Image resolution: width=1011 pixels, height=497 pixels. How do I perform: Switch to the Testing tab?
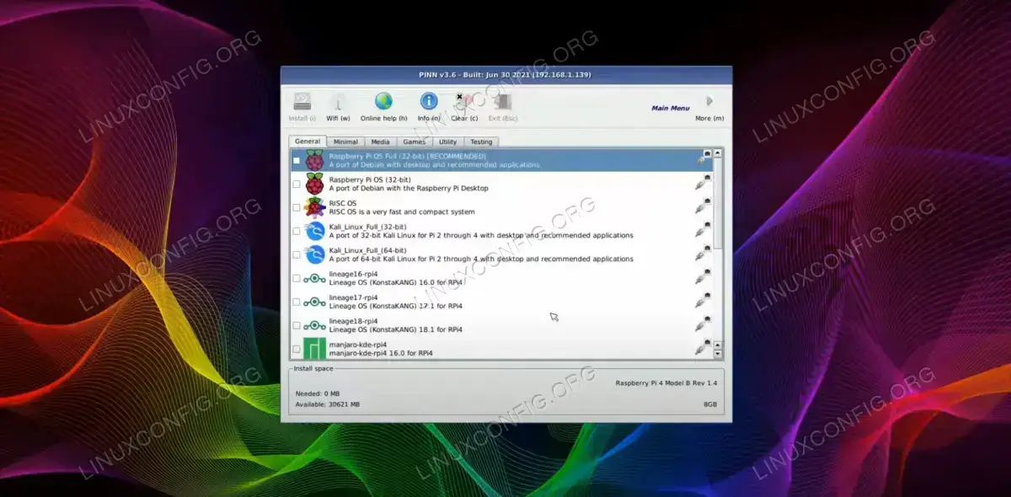pos(481,142)
